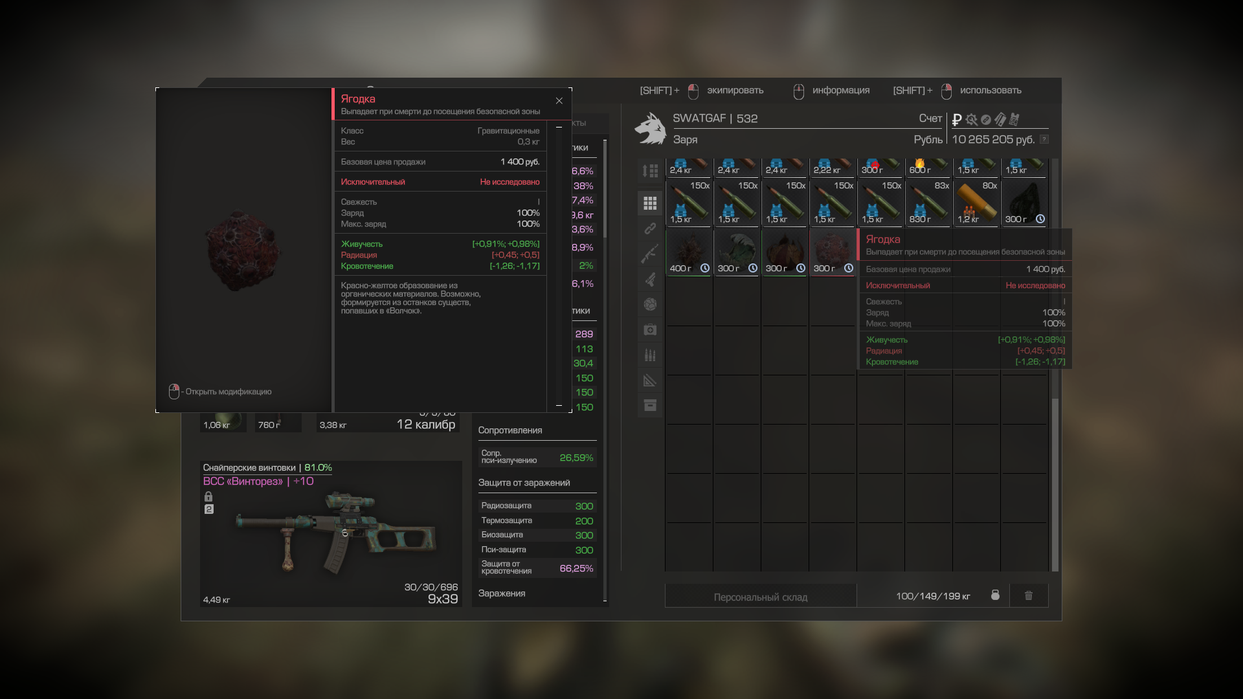Filter inventory by ammunition icon

(650, 355)
